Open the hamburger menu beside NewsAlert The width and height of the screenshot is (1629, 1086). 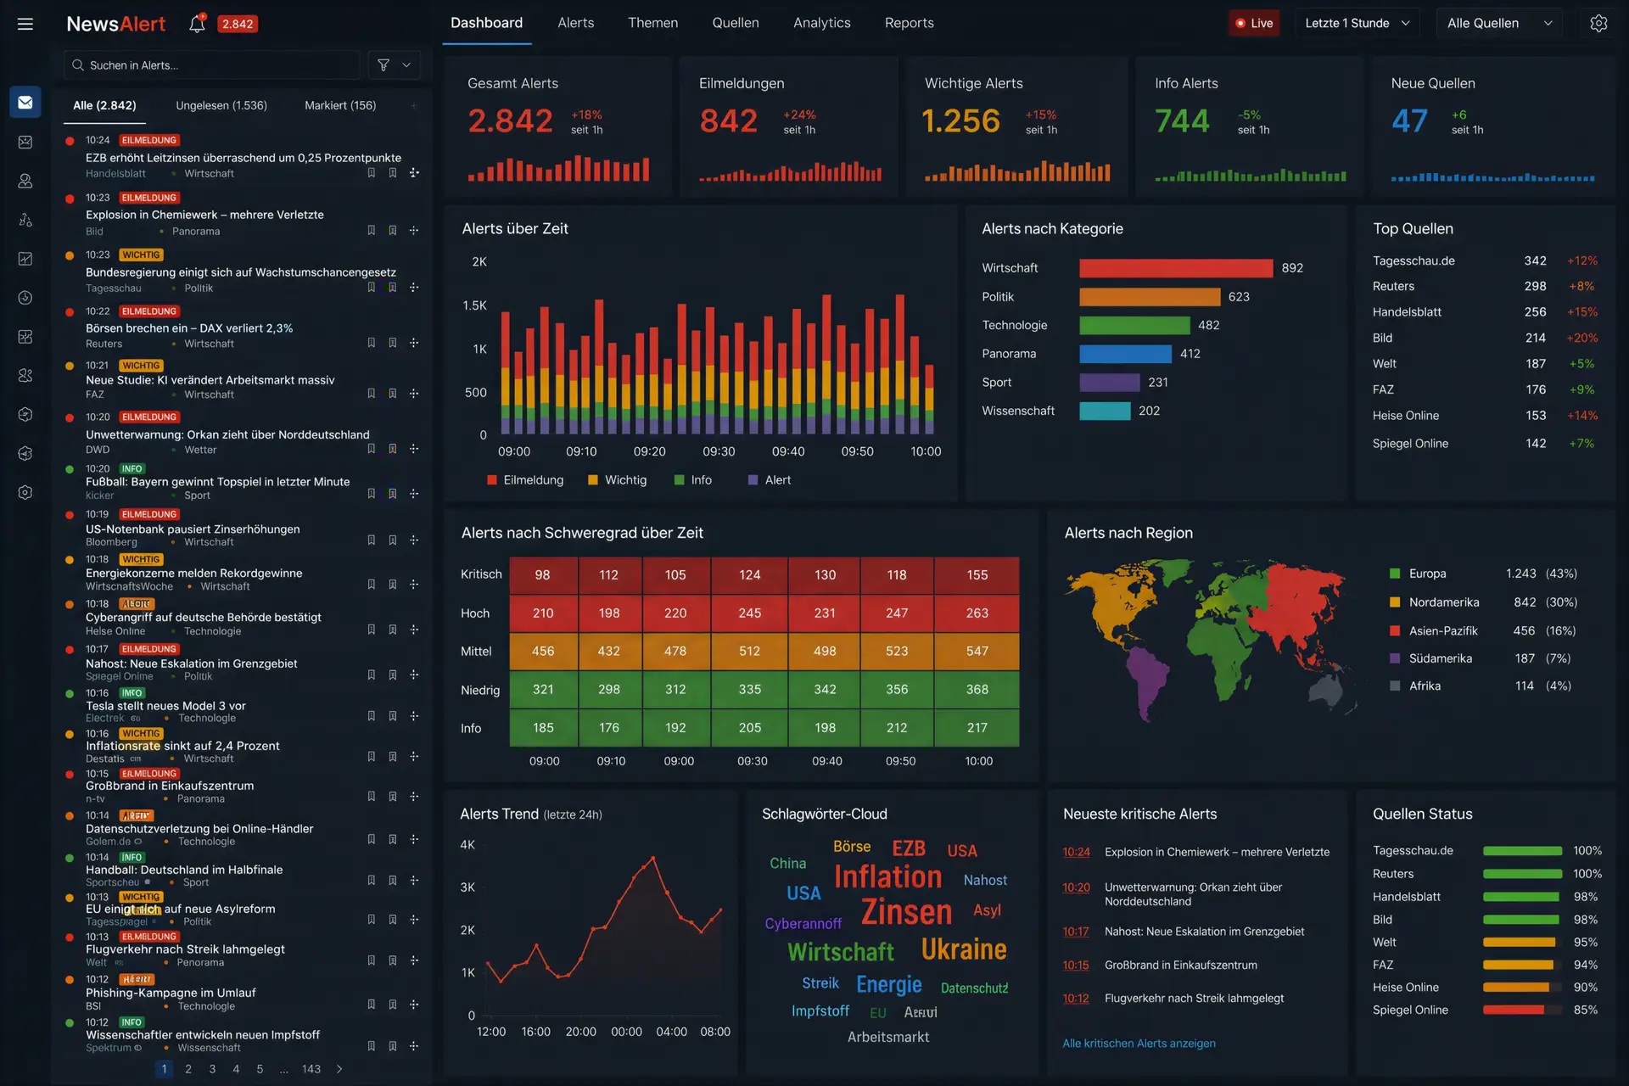tap(25, 24)
